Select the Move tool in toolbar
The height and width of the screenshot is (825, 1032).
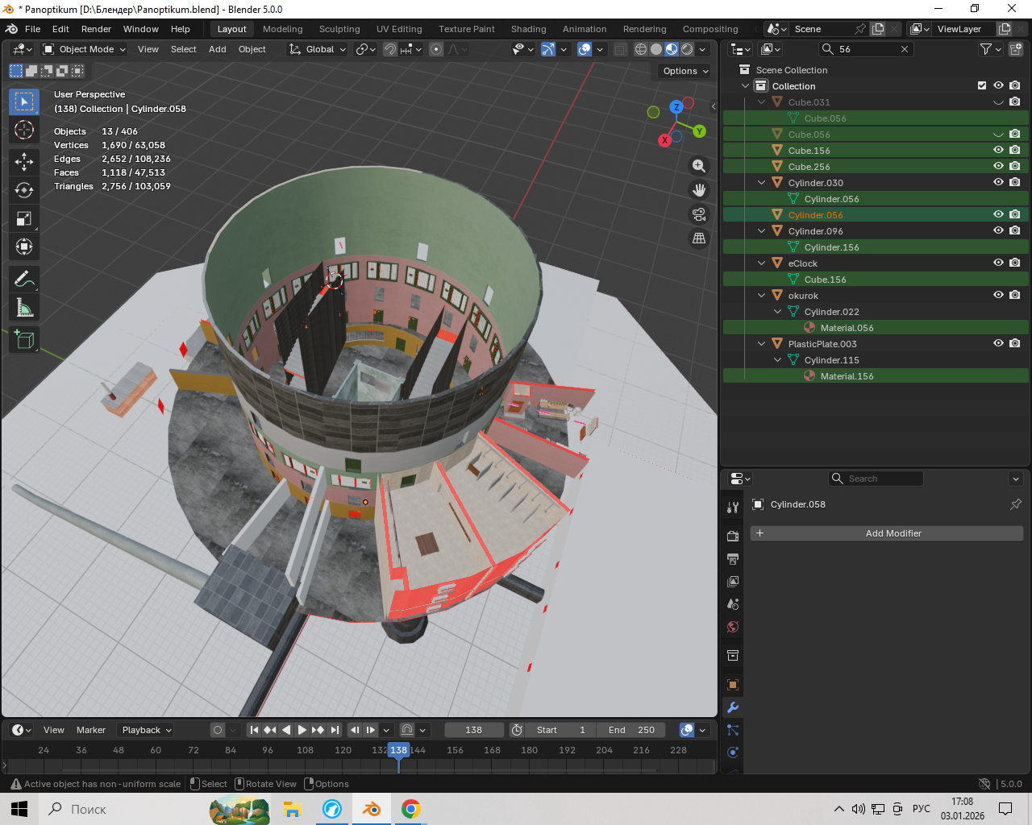pos(24,161)
